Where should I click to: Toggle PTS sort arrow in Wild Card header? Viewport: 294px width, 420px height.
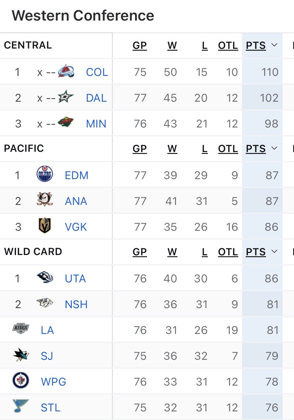click(x=274, y=252)
